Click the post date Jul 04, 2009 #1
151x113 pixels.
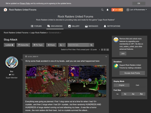(33, 57)
